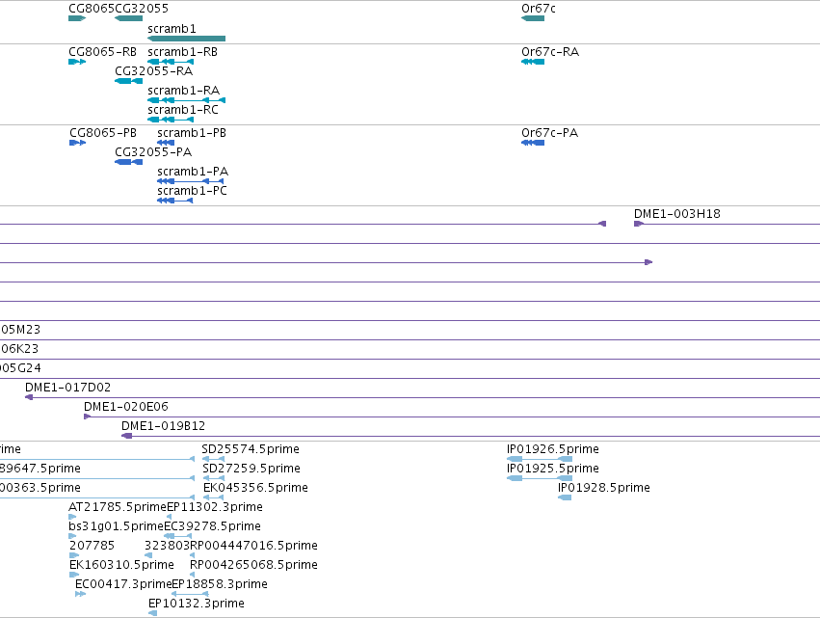Click the SD25574.5prime EST label
The width and height of the screenshot is (820, 618).
[251, 449]
